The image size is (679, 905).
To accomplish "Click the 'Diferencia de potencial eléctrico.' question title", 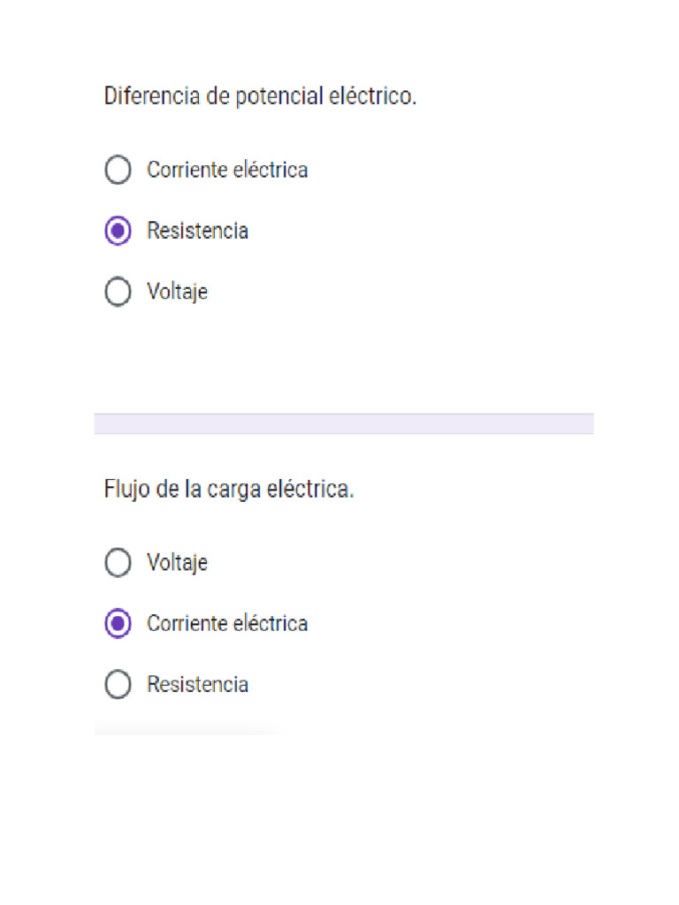I will pyautogui.click(x=260, y=96).
